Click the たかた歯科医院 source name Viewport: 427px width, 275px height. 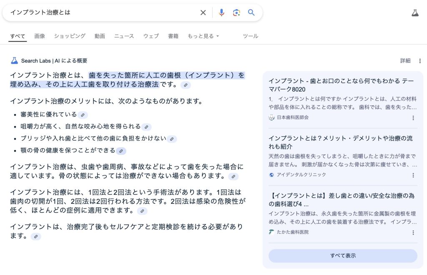[x=293, y=232]
